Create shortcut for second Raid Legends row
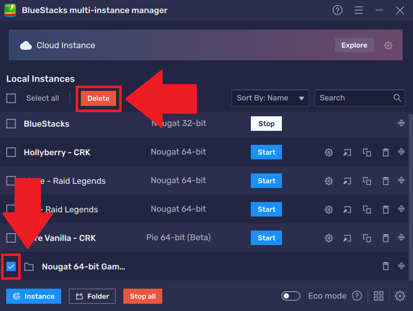This screenshot has width=413, height=311. (x=347, y=209)
